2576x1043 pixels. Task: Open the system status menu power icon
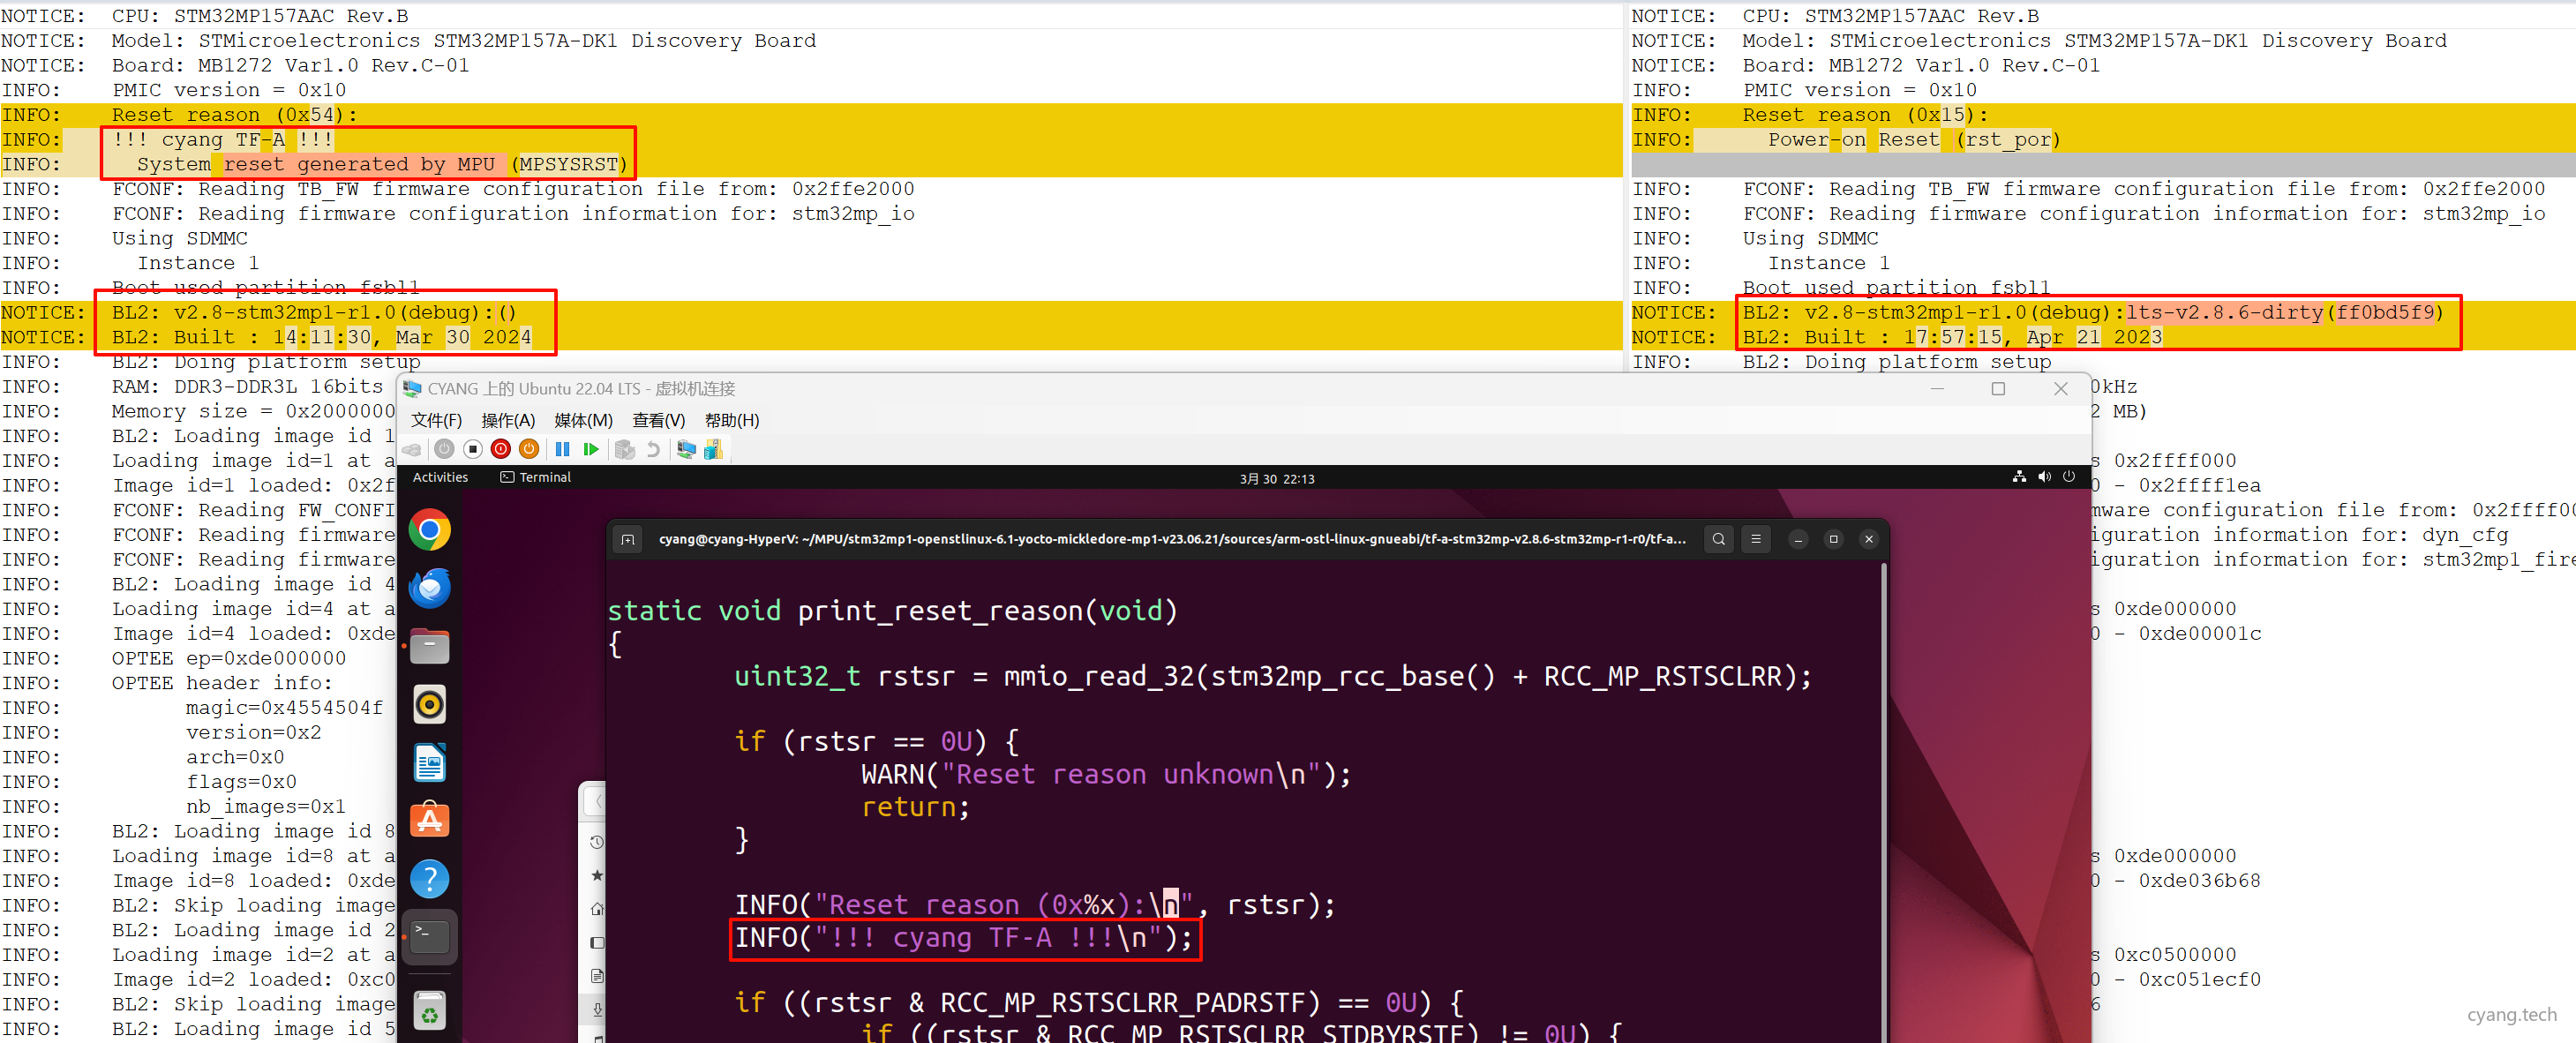point(2068,477)
